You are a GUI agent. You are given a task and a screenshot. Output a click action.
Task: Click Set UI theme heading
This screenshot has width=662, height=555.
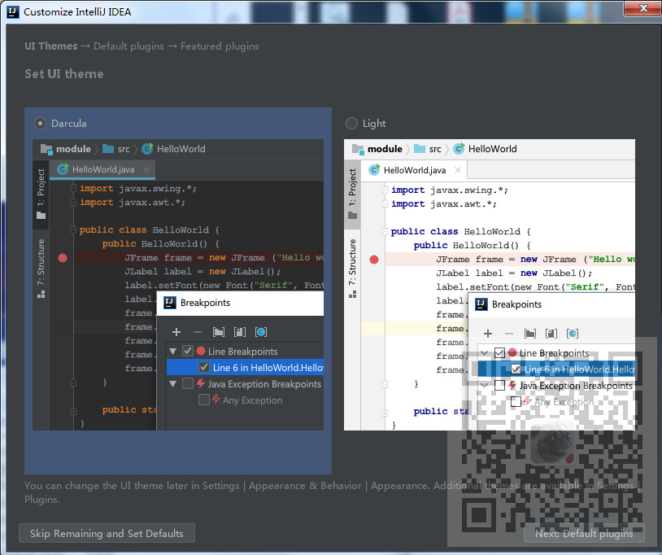pyautogui.click(x=64, y=74)
